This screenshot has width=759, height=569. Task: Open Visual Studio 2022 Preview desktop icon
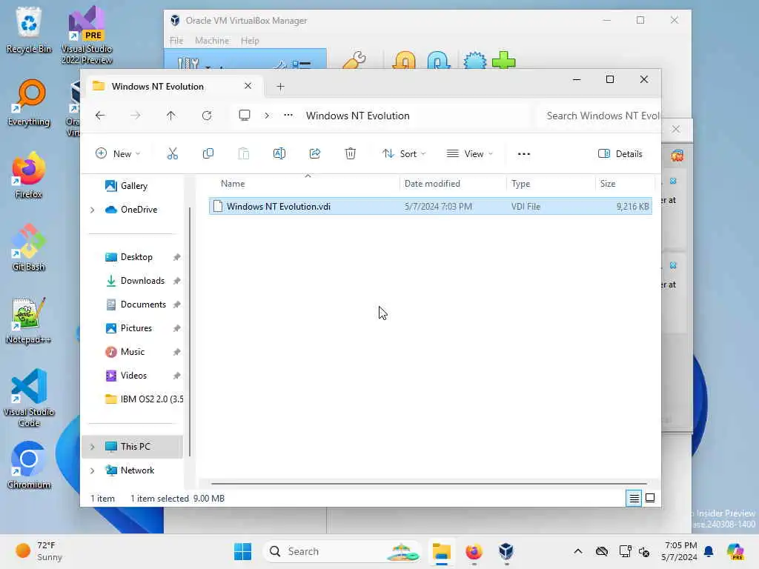coord(87,36)
